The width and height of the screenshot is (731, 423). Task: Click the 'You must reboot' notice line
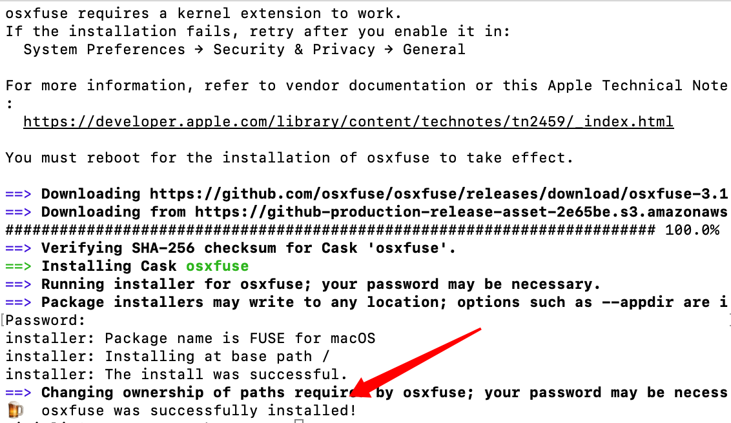click(289, 157)
